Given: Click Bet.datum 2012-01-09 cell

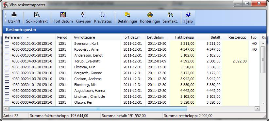Looking at the screenshot, I should point(157,61).
